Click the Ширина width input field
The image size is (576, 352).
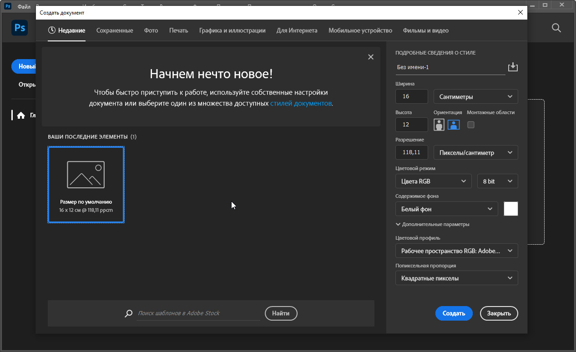(411, 96)
